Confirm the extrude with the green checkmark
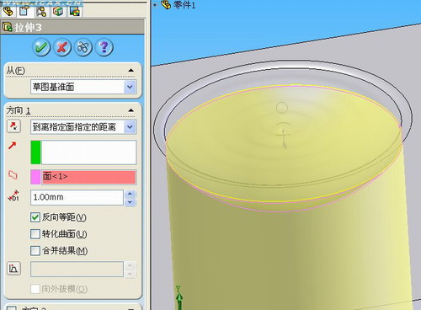The width and height of the screenshot is (421, 310). click(41, 47)
